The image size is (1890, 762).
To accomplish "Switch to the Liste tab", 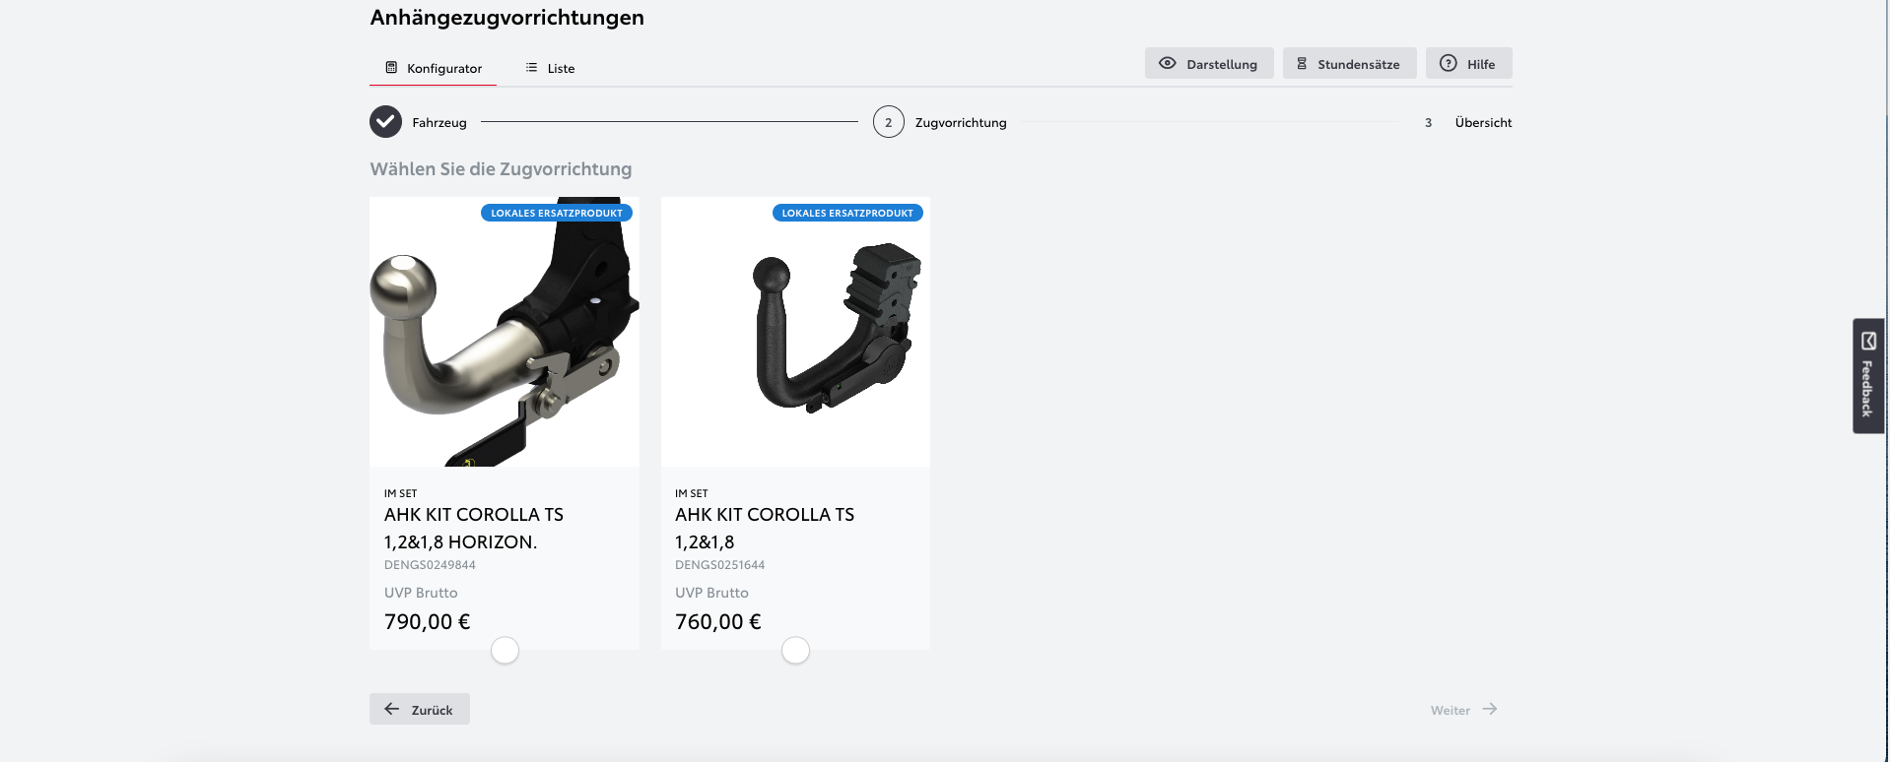I will click(x=550, y=68).
